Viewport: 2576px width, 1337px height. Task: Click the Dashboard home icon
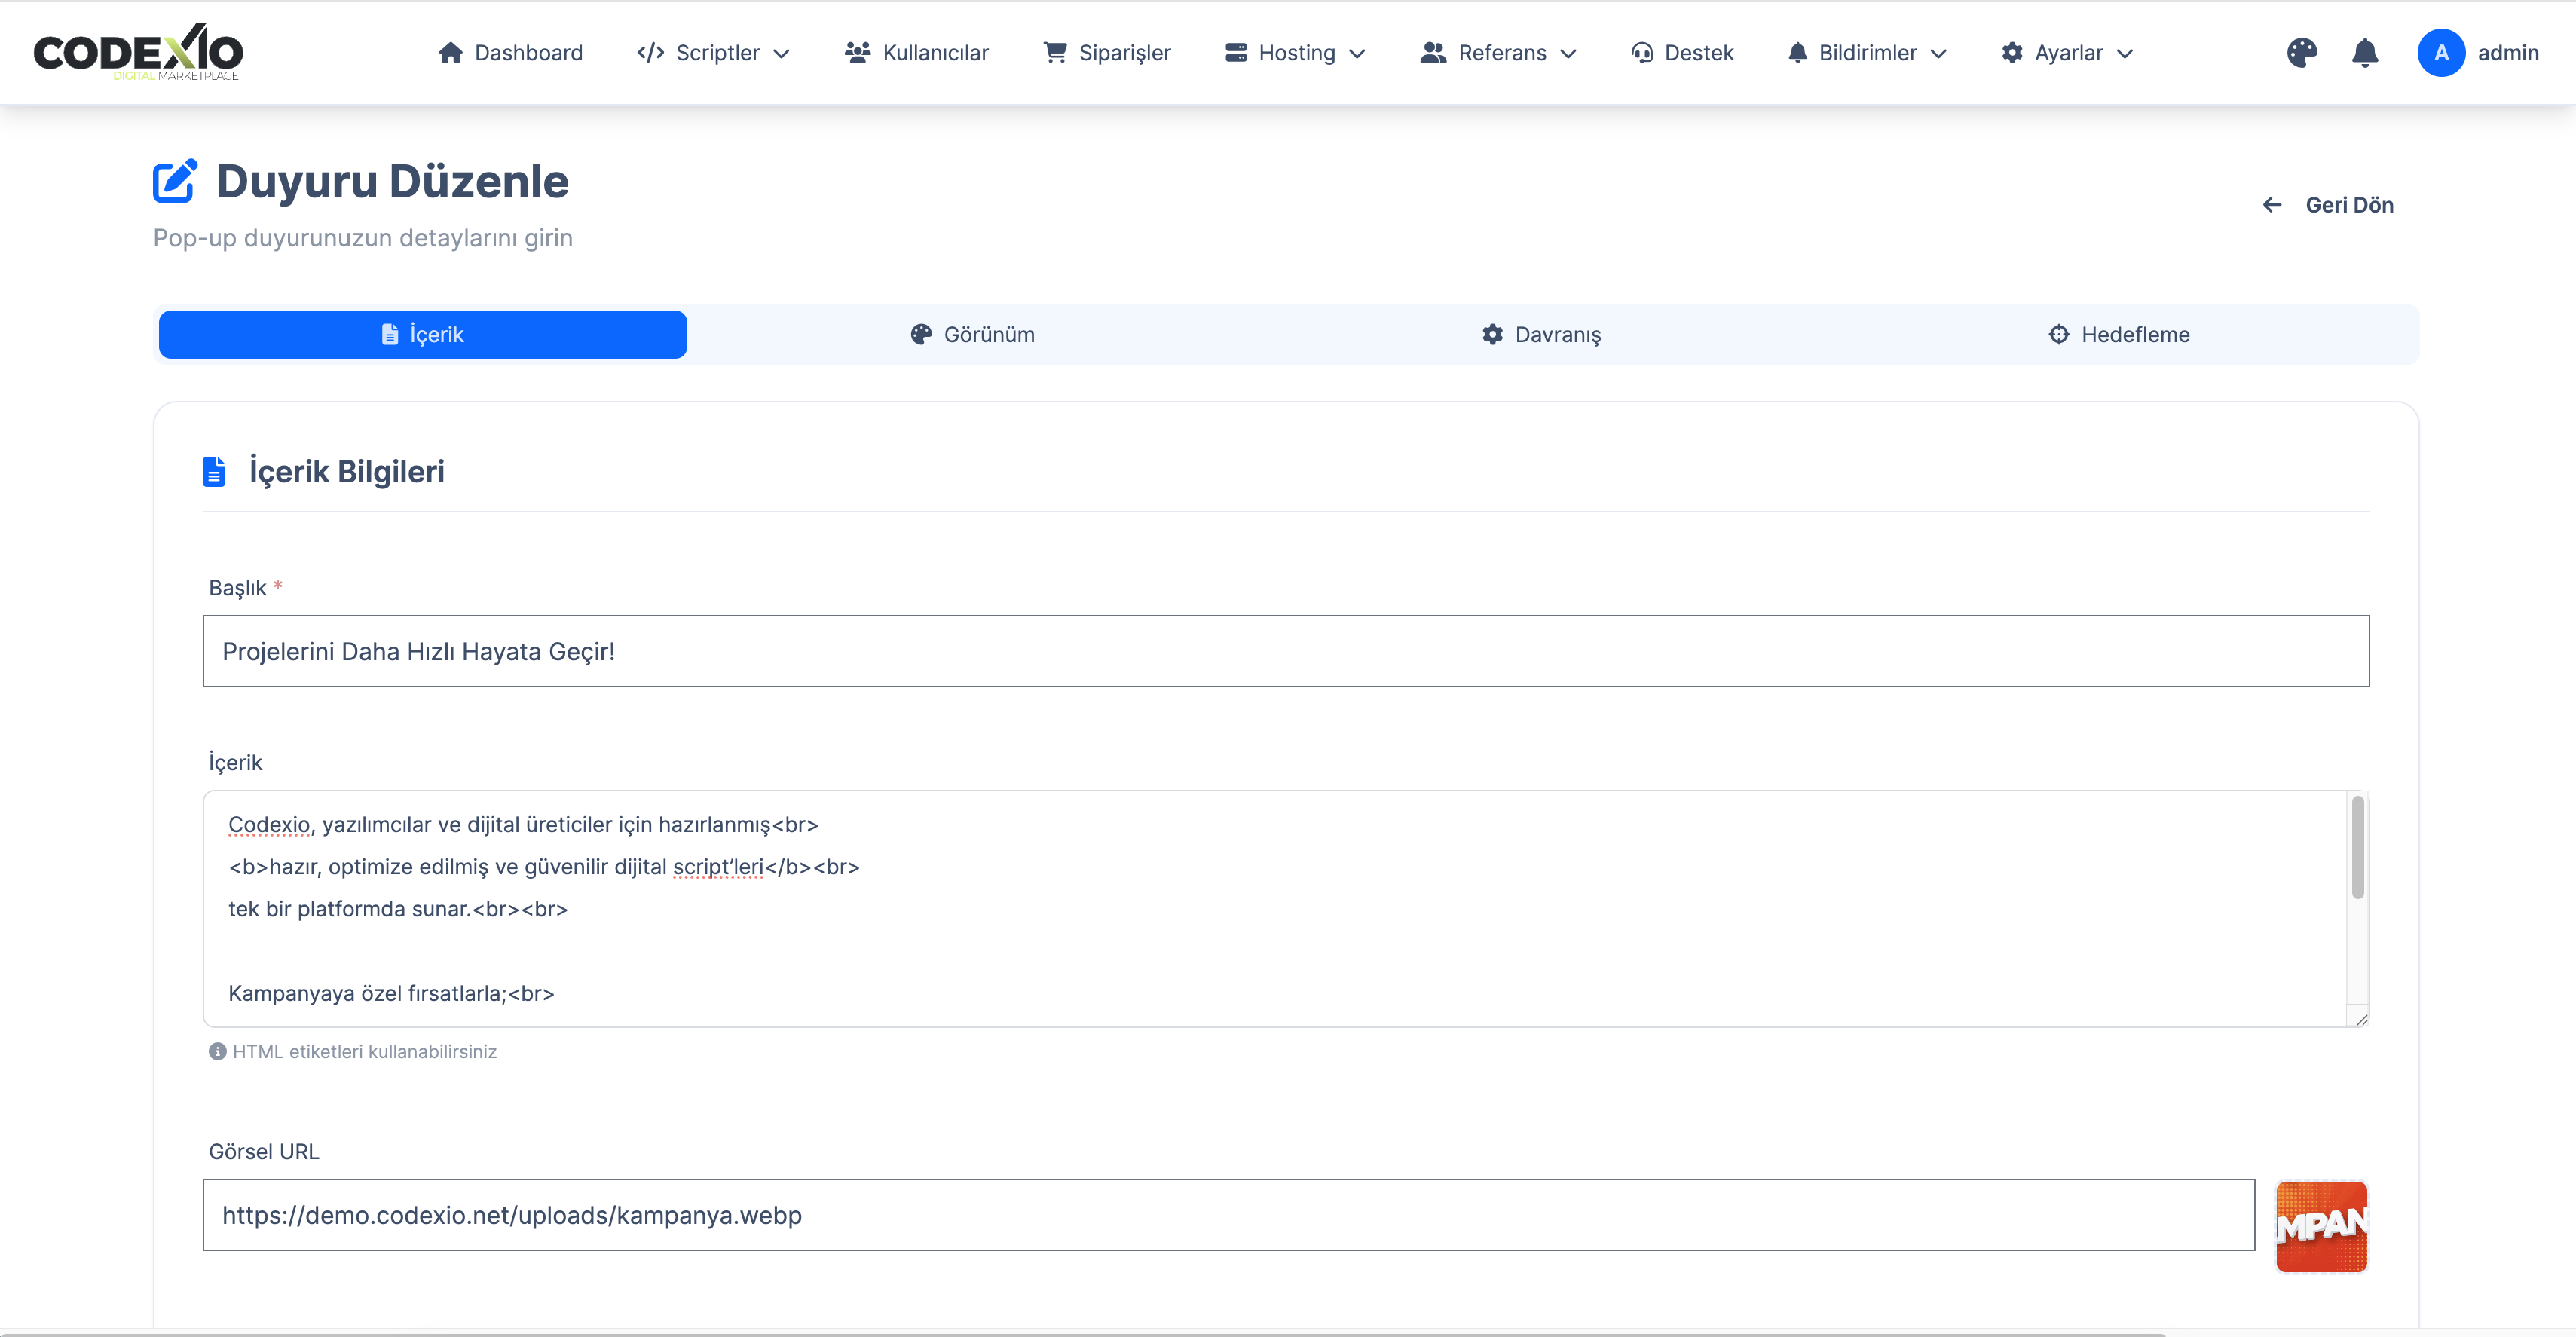(x=450, y=53)
